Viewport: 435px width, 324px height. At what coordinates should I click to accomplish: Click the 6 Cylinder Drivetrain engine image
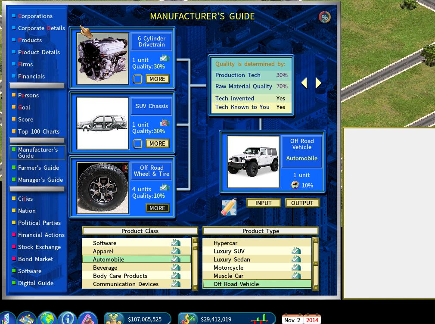coord(103,59)
